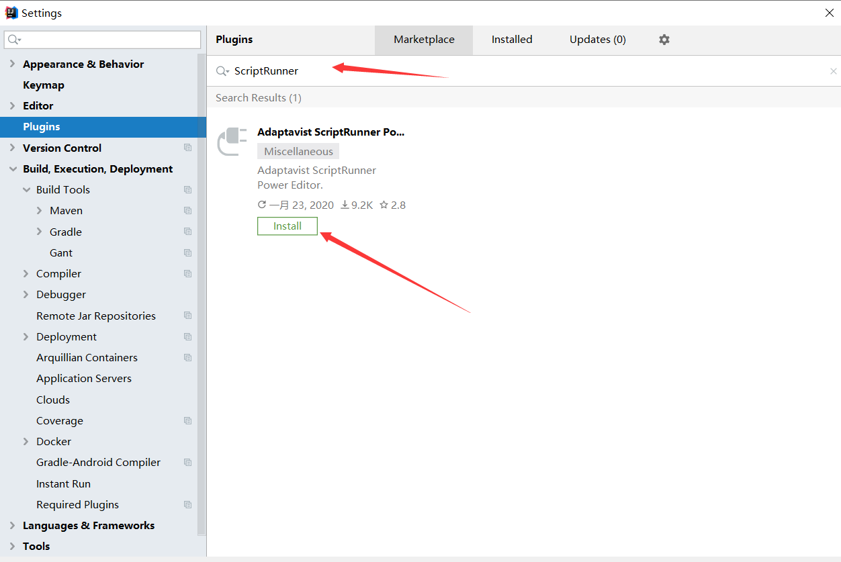The image size is (841, 562).
Task: Click the Adaptavist ScriptRunner plugin plug icon
Action: tap(232, 142)
